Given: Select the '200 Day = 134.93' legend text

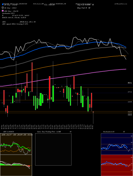Looking at the screenshot, I should click(11, 11).
